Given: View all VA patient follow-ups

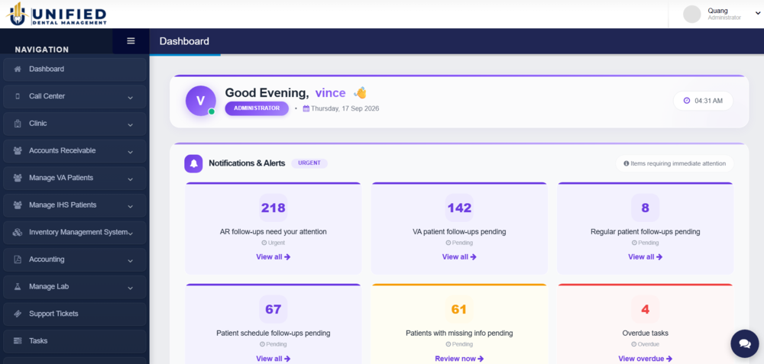Looking at the screenshot, I should click(x=459, y=257).
